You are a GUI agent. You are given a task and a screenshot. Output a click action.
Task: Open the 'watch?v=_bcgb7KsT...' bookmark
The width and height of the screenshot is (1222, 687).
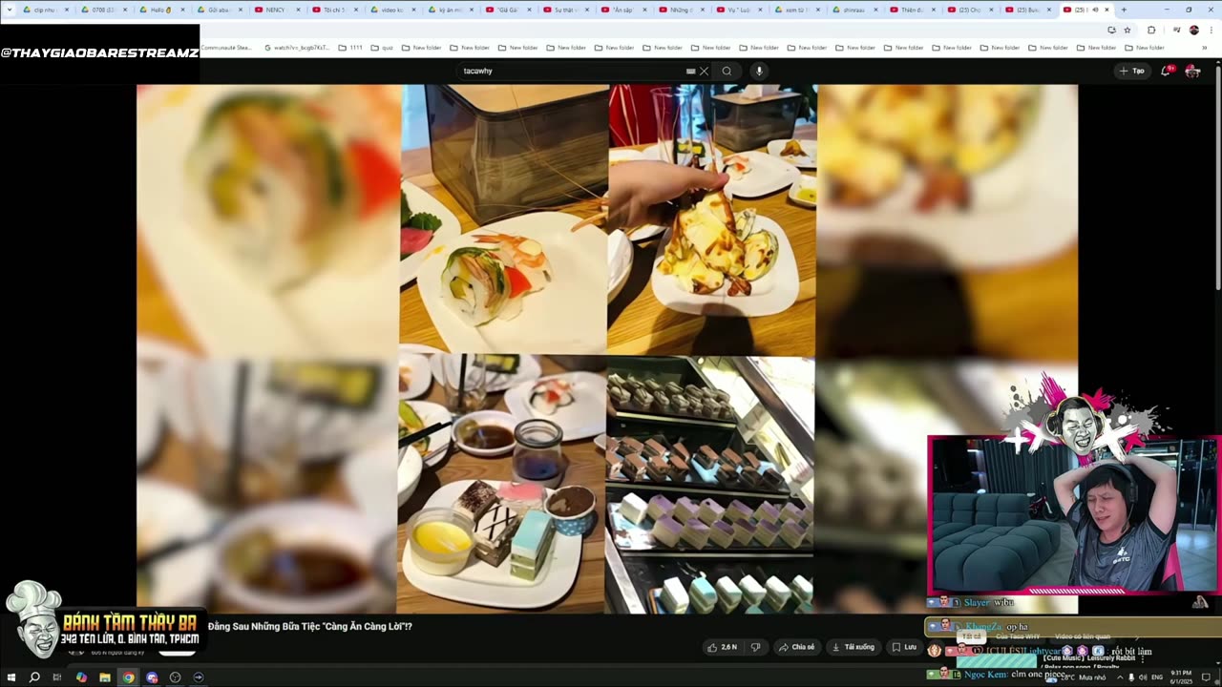pyautogui.click(x=297, y=47)
